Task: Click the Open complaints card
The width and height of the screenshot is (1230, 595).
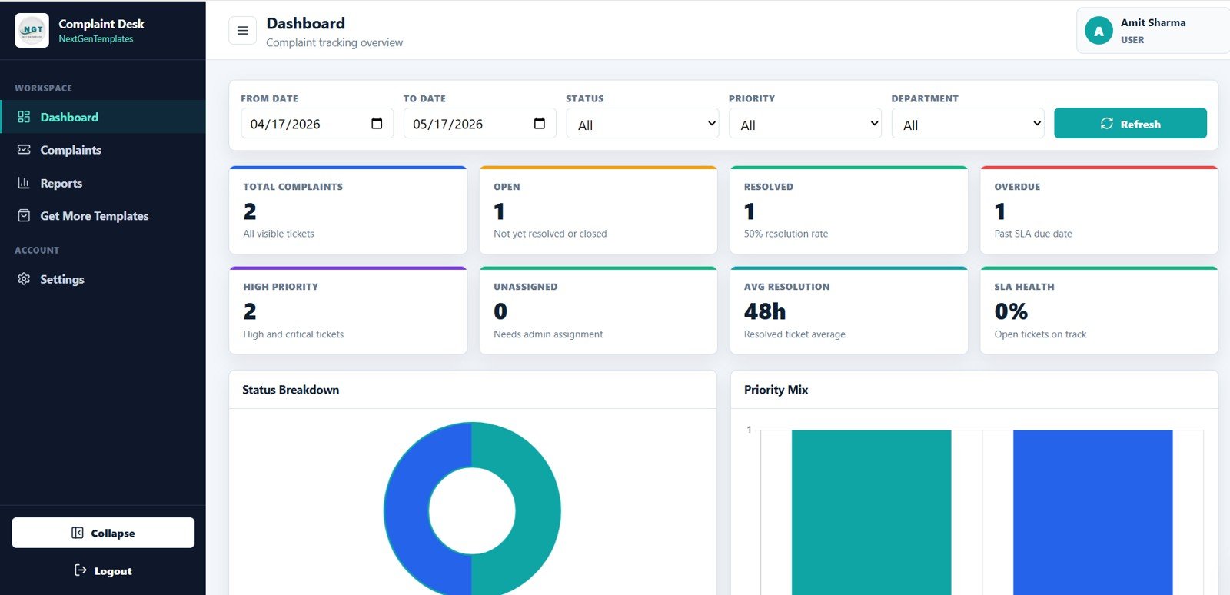Action: click(x=598, y=210)
